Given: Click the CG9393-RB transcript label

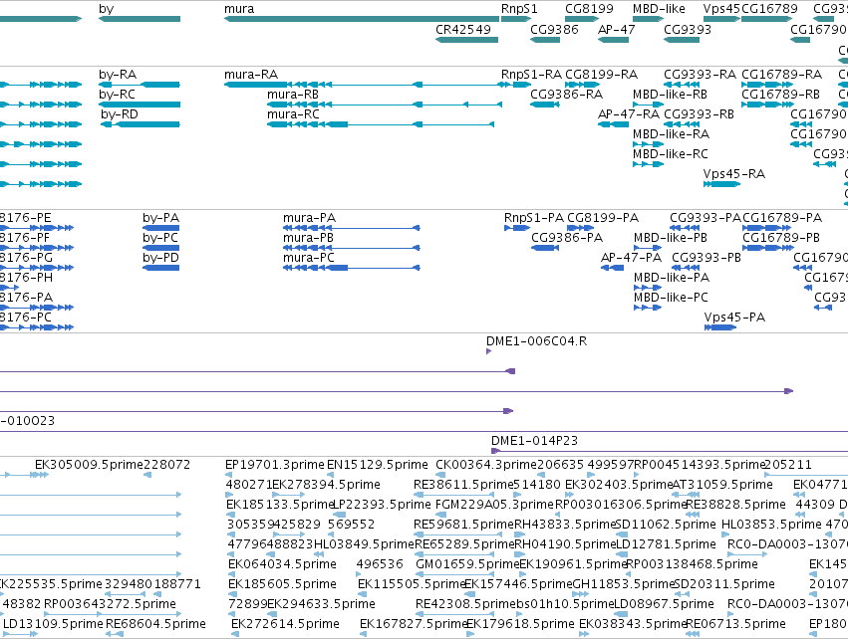Looking at the screenshot, I should click(x=699, y=114).
